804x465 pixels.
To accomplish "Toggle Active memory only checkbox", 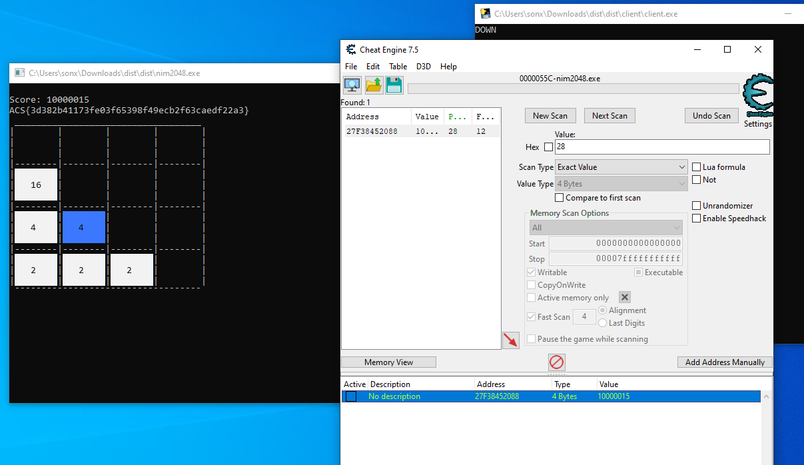I will (x=532, y=298).
